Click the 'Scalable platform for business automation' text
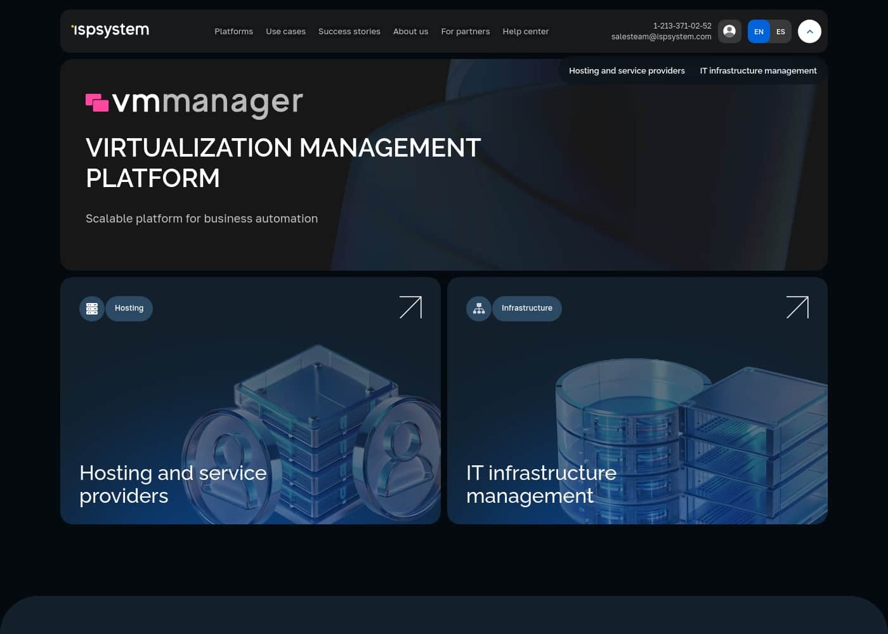Image resolution: width=888 pixels, height=634 pixels. coord(202,219)
